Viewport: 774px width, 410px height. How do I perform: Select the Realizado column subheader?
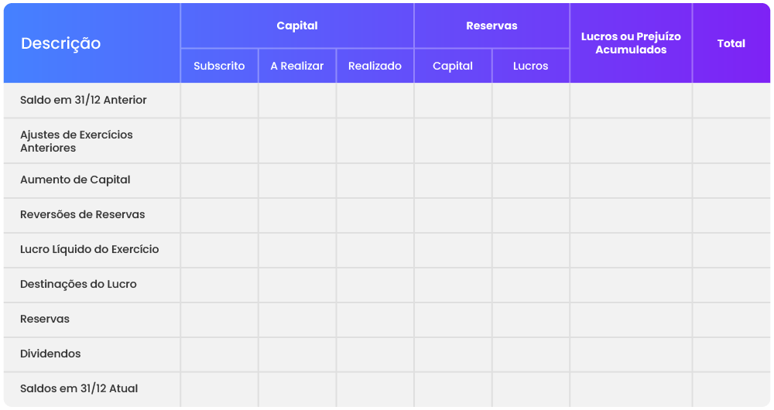pyautogui.click(x=375, y=66)
